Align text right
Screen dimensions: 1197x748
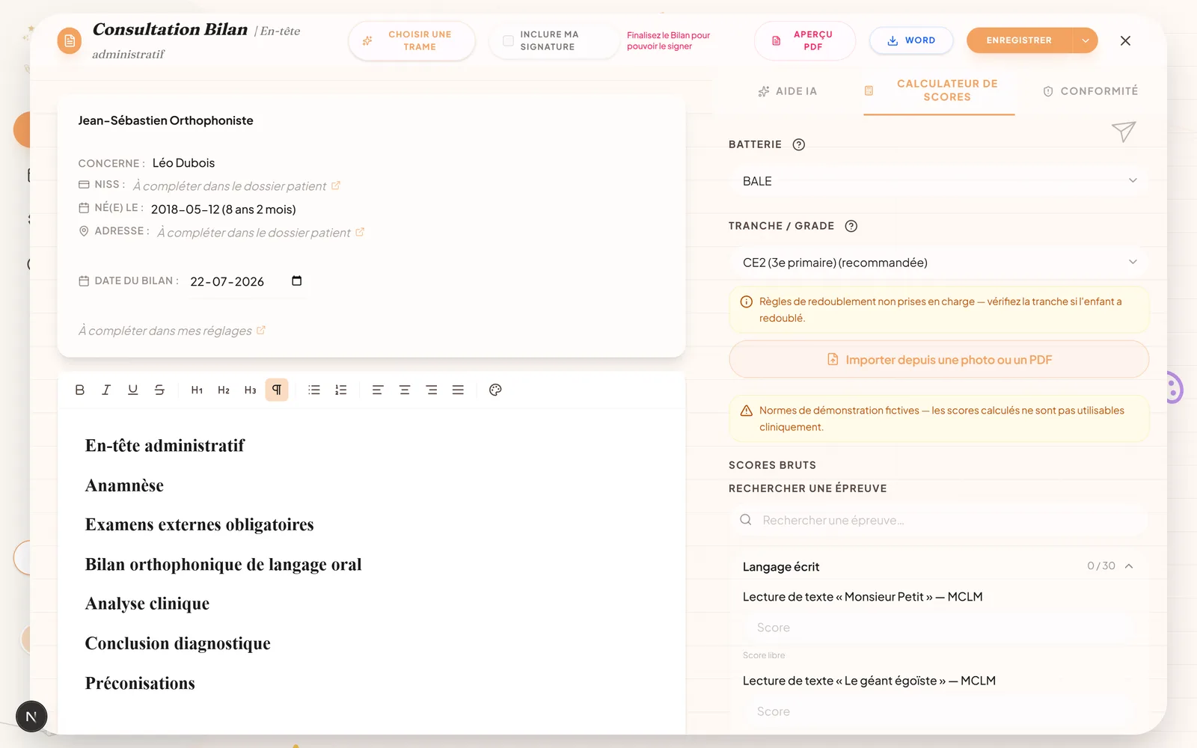pos(432,390)
